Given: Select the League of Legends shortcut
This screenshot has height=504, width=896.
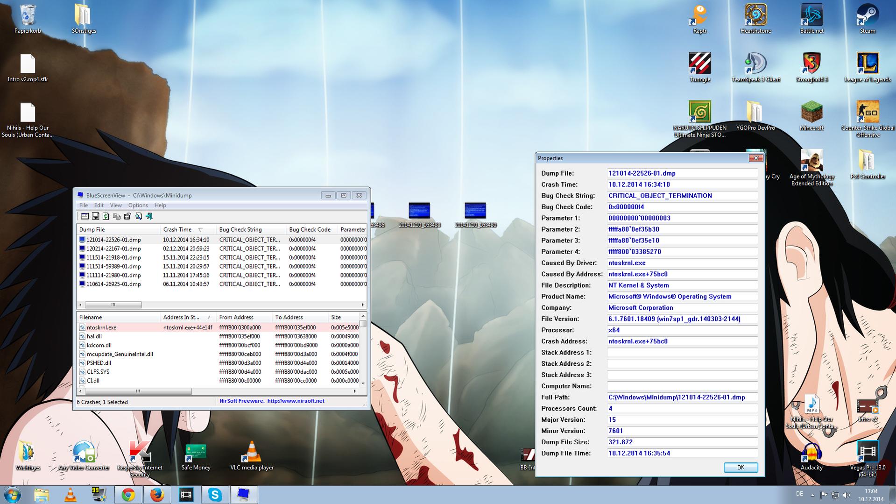Looking at the screenshot, I should (868, 67).
